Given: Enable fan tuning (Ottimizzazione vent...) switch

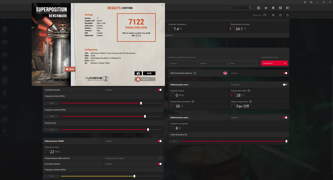Looking at the screenshot, I should click(x=285, y=85).
